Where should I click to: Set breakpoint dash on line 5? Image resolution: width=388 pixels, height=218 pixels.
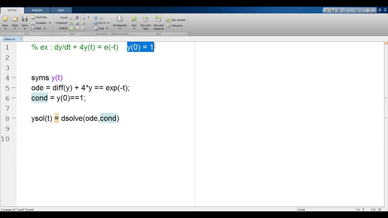pyautogui.click(x=14, y=88)
